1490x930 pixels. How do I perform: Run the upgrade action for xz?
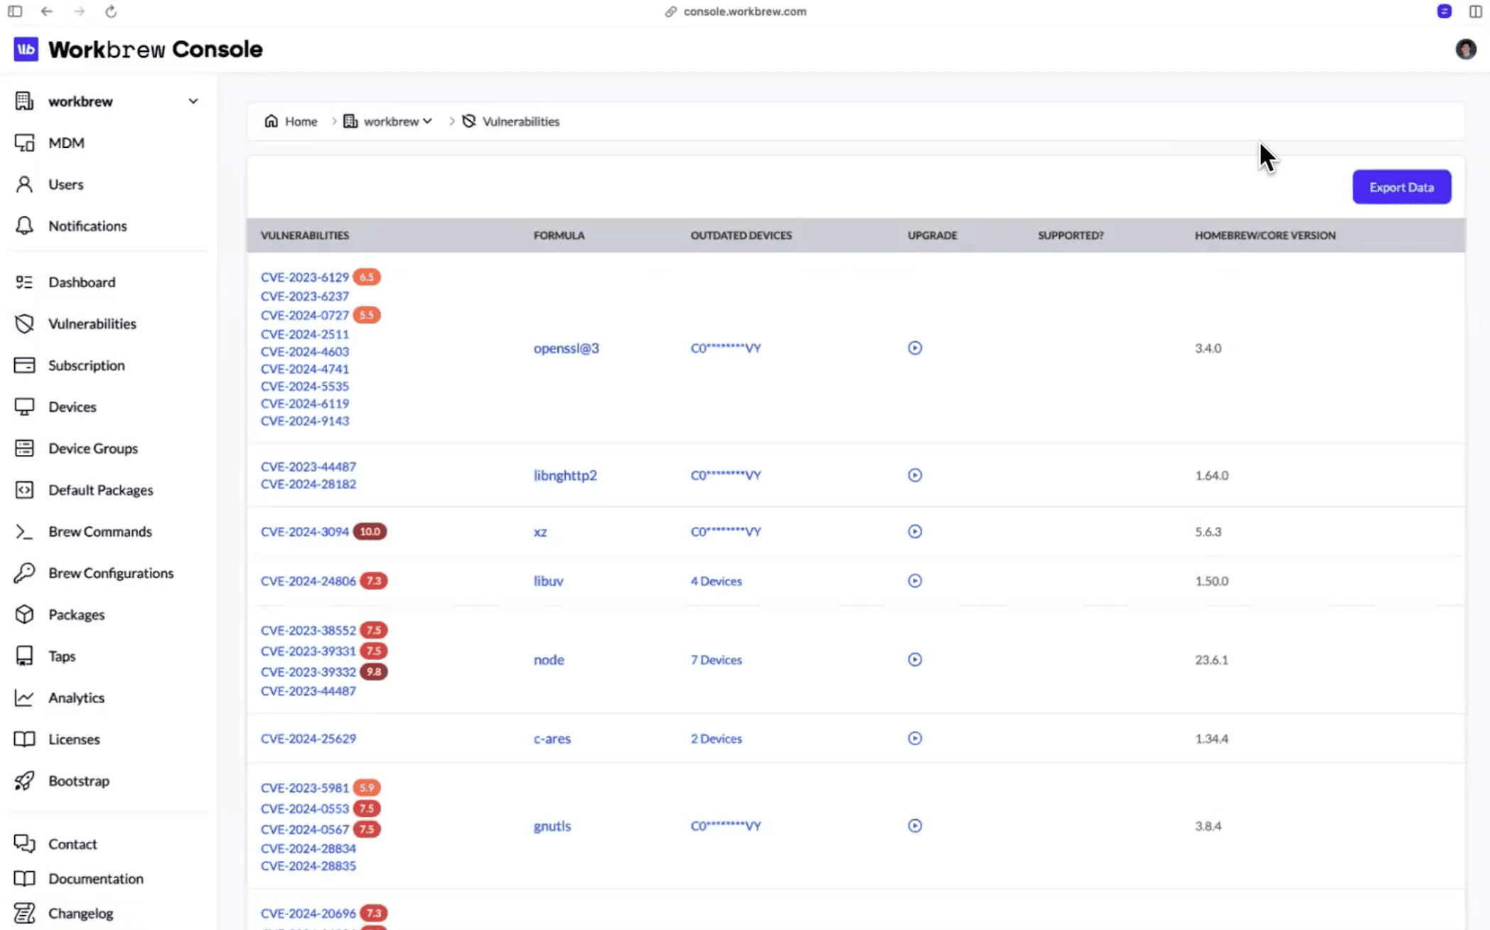(914, 531)
